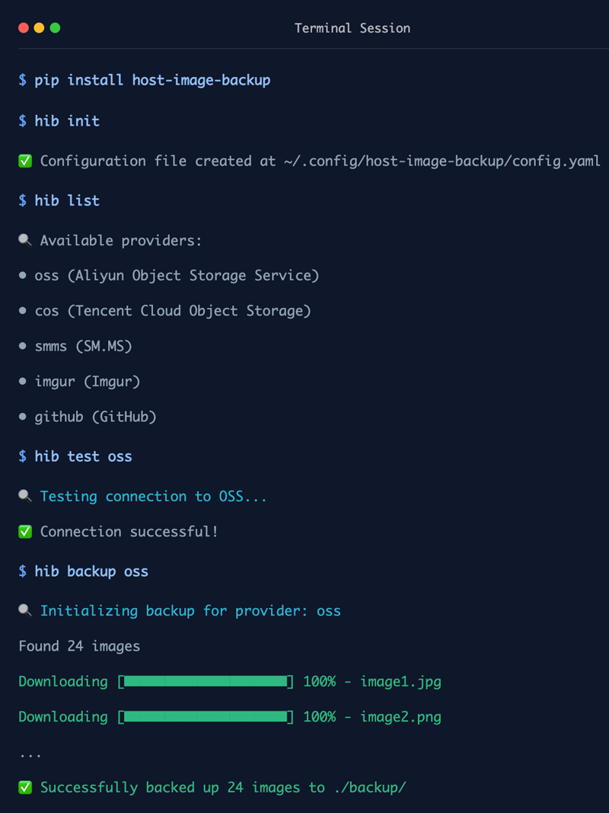
Task: Click the cos Tencent Cloud provider entry
Action: point(173,311)
